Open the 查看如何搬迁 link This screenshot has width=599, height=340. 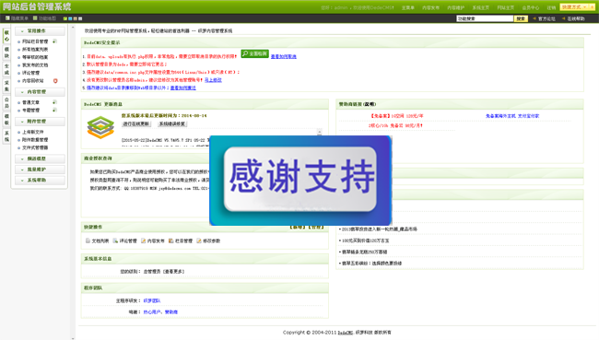183,88
